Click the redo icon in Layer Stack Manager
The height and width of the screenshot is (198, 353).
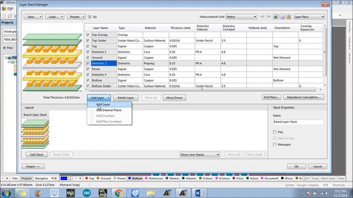(x=269, y=17)
